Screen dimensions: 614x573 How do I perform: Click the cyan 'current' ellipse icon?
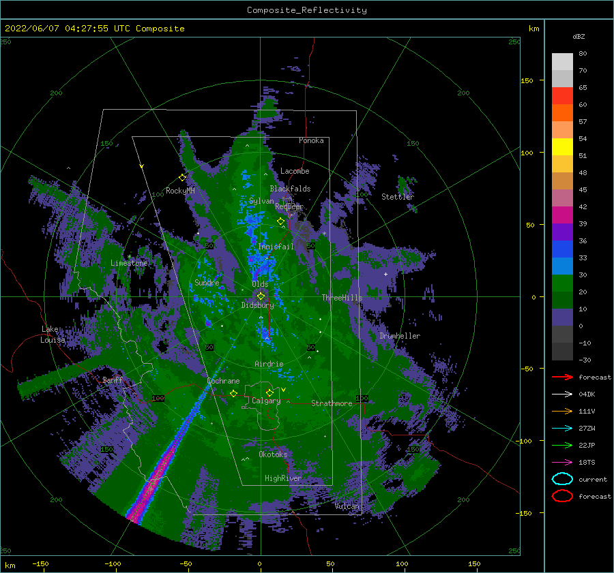coord(562,479)
